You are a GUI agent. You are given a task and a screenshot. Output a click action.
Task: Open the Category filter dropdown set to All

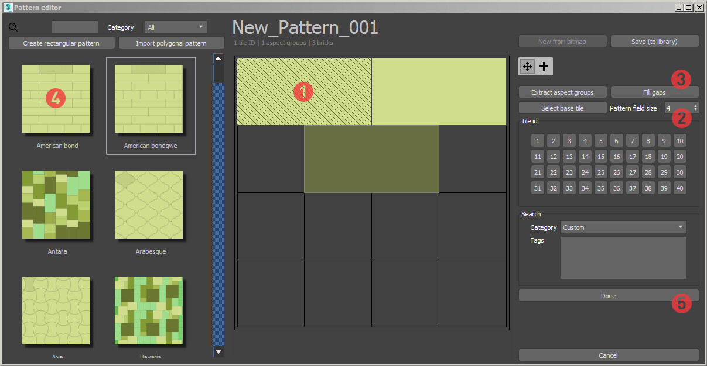(176, 27)
